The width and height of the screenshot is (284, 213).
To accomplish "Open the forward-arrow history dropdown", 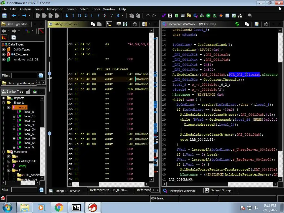I will pos(29,16).
